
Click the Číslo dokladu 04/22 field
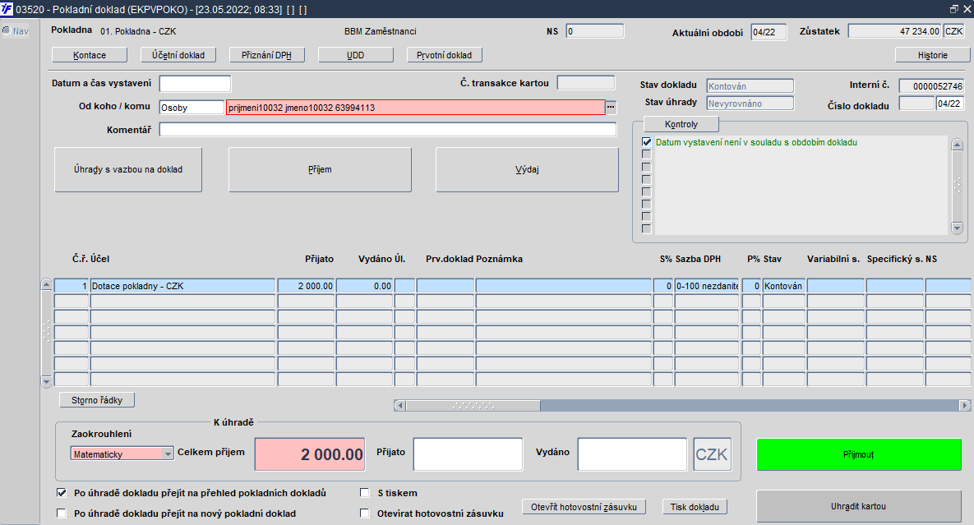point(950,104)
